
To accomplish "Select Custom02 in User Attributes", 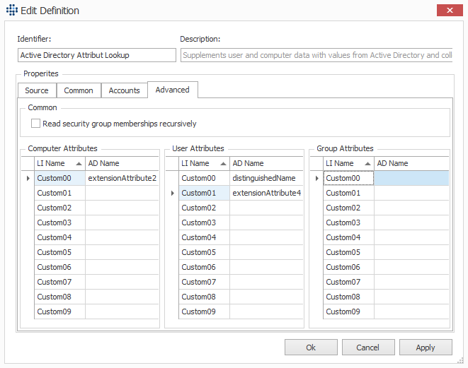I will point(204,208).
